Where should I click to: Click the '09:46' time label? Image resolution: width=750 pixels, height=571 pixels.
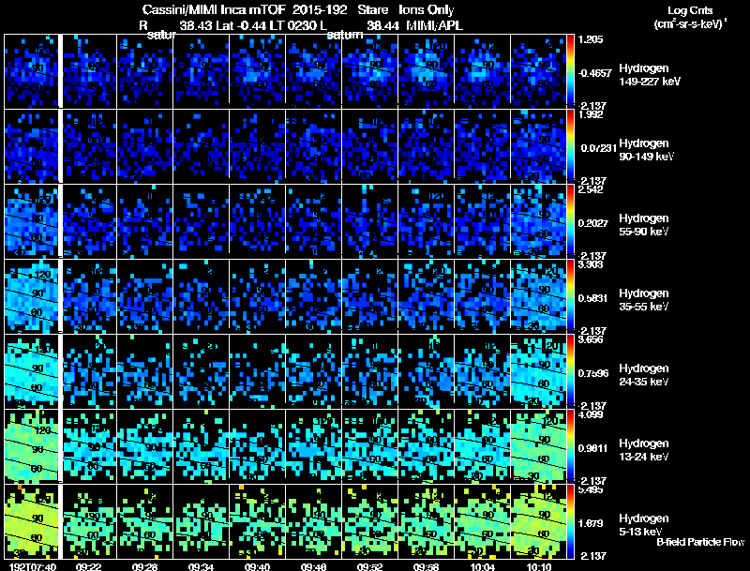click(314, 566)
